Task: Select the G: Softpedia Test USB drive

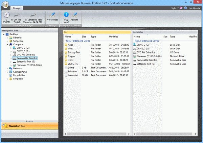Action: pyautogui.click(x=33, y=16)
